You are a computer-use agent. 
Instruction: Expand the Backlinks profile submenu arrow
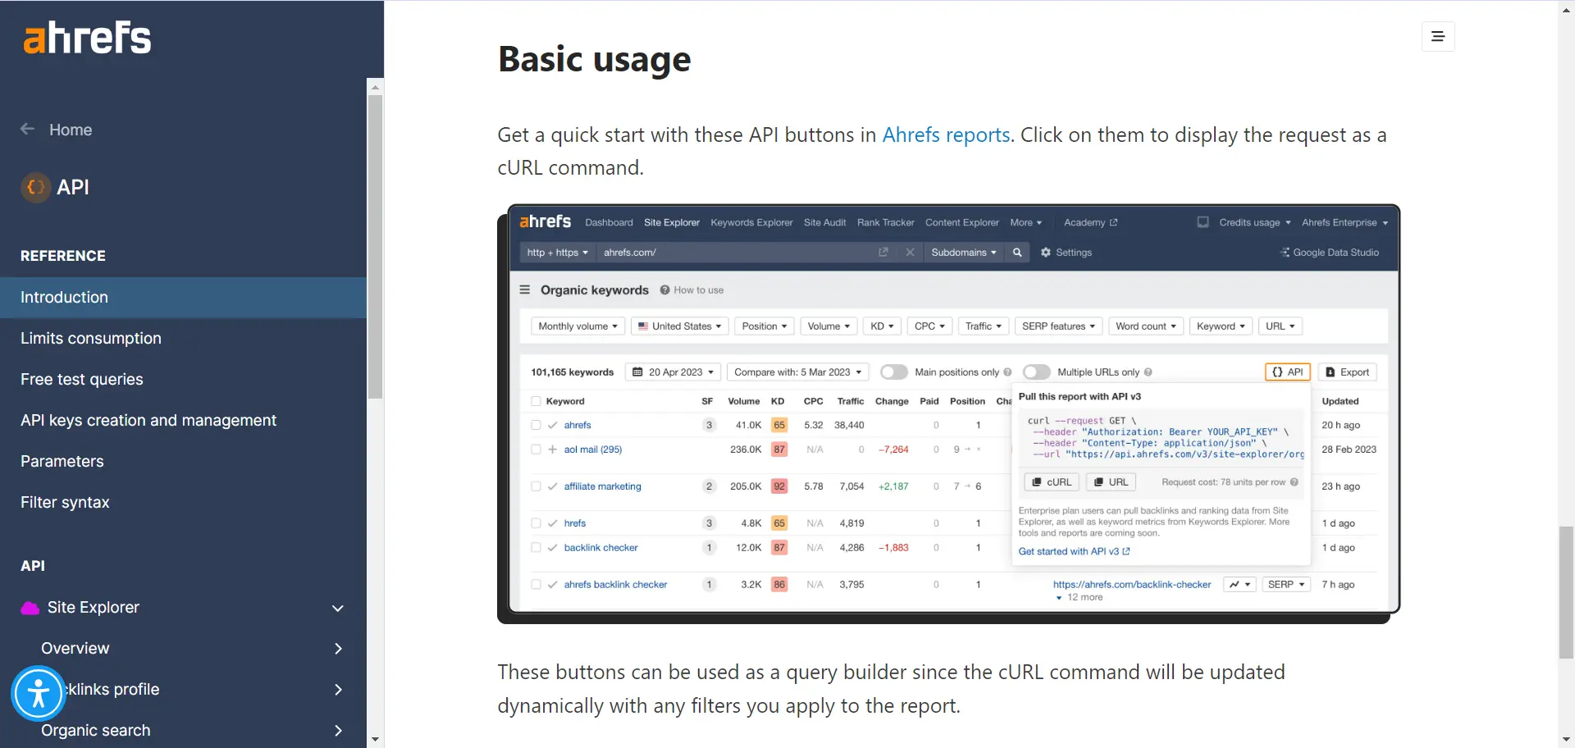click(338, 690)
